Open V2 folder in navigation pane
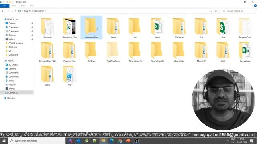This screenshot has height=144, width=257. (x=10, y=51)
